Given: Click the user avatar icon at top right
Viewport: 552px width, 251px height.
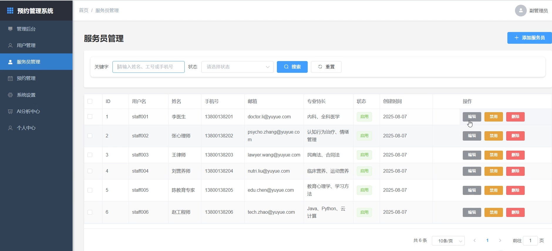Looking at the screenshot, I should (x=521, y=11).
